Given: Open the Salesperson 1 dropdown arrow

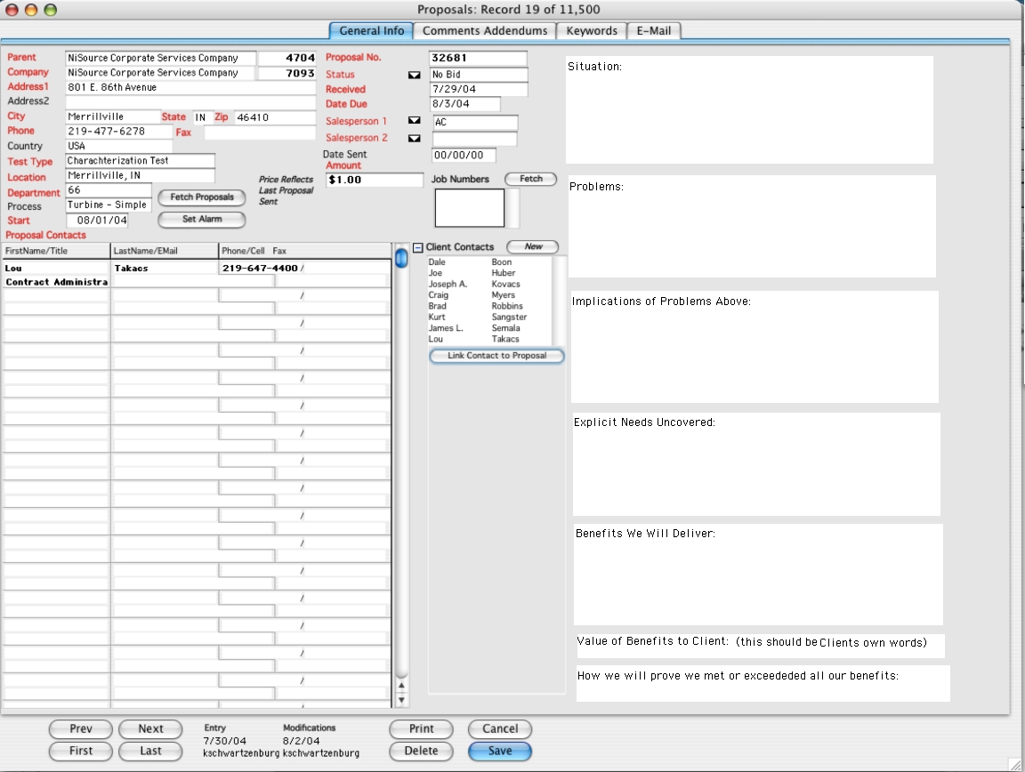Looking at the screenshot, I should click(x=414, y=120).
